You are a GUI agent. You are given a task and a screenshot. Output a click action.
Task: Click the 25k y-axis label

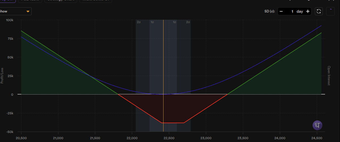10,76
